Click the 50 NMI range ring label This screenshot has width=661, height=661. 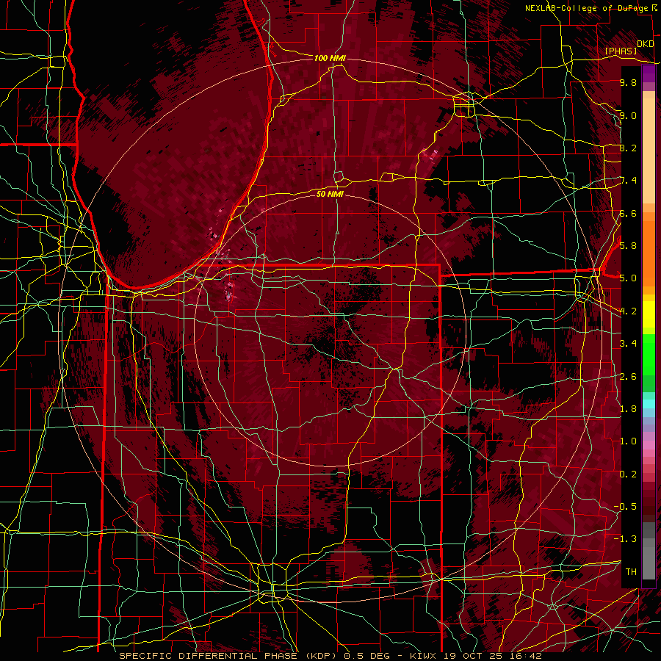coord(330,194)
